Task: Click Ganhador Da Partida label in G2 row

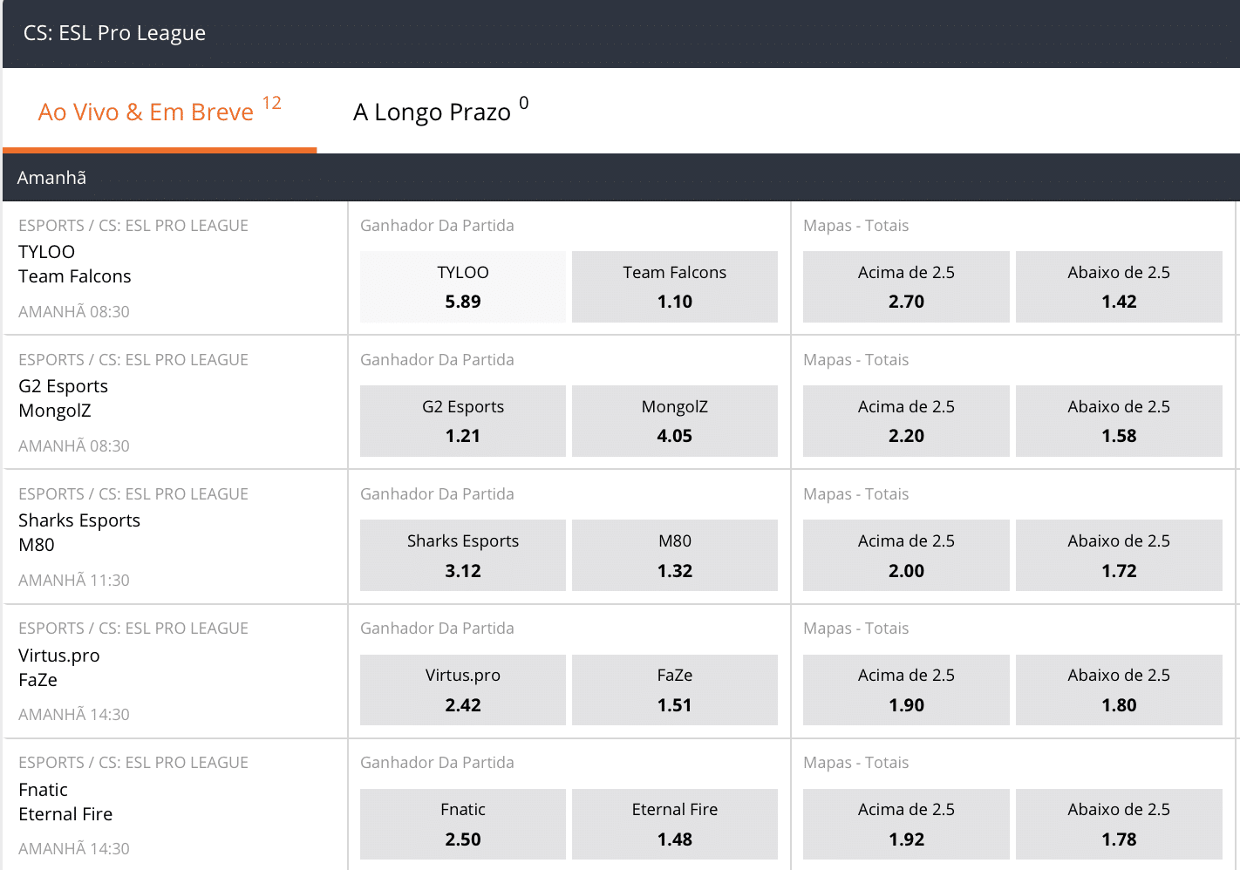Action: [437, 360]
